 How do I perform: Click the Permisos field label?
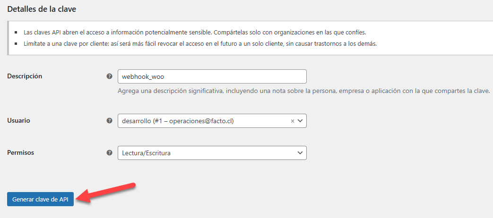point(20,153)
